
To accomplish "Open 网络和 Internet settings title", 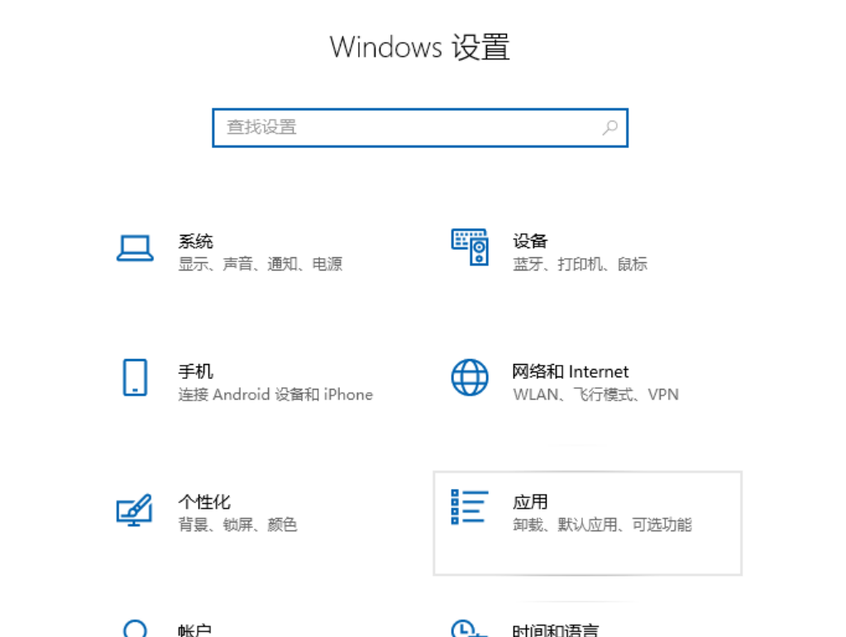I will (x=571, y=371).
